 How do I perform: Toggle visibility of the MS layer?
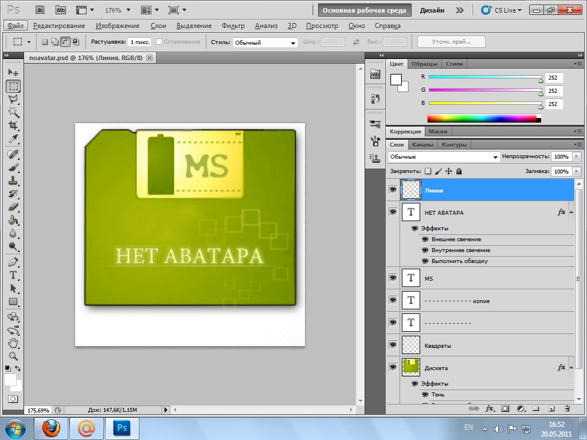tap(393, 278)
